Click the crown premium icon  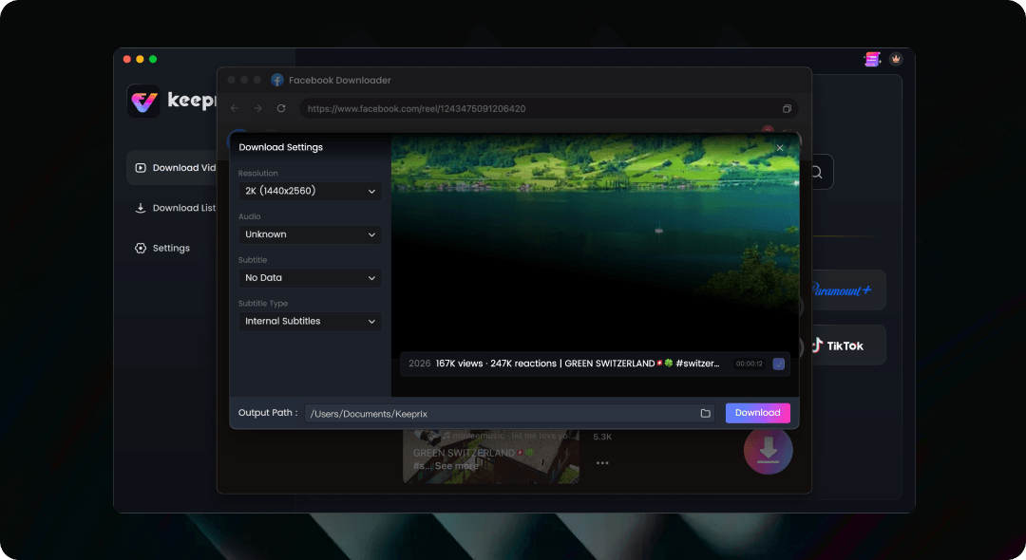coord(896,59)
